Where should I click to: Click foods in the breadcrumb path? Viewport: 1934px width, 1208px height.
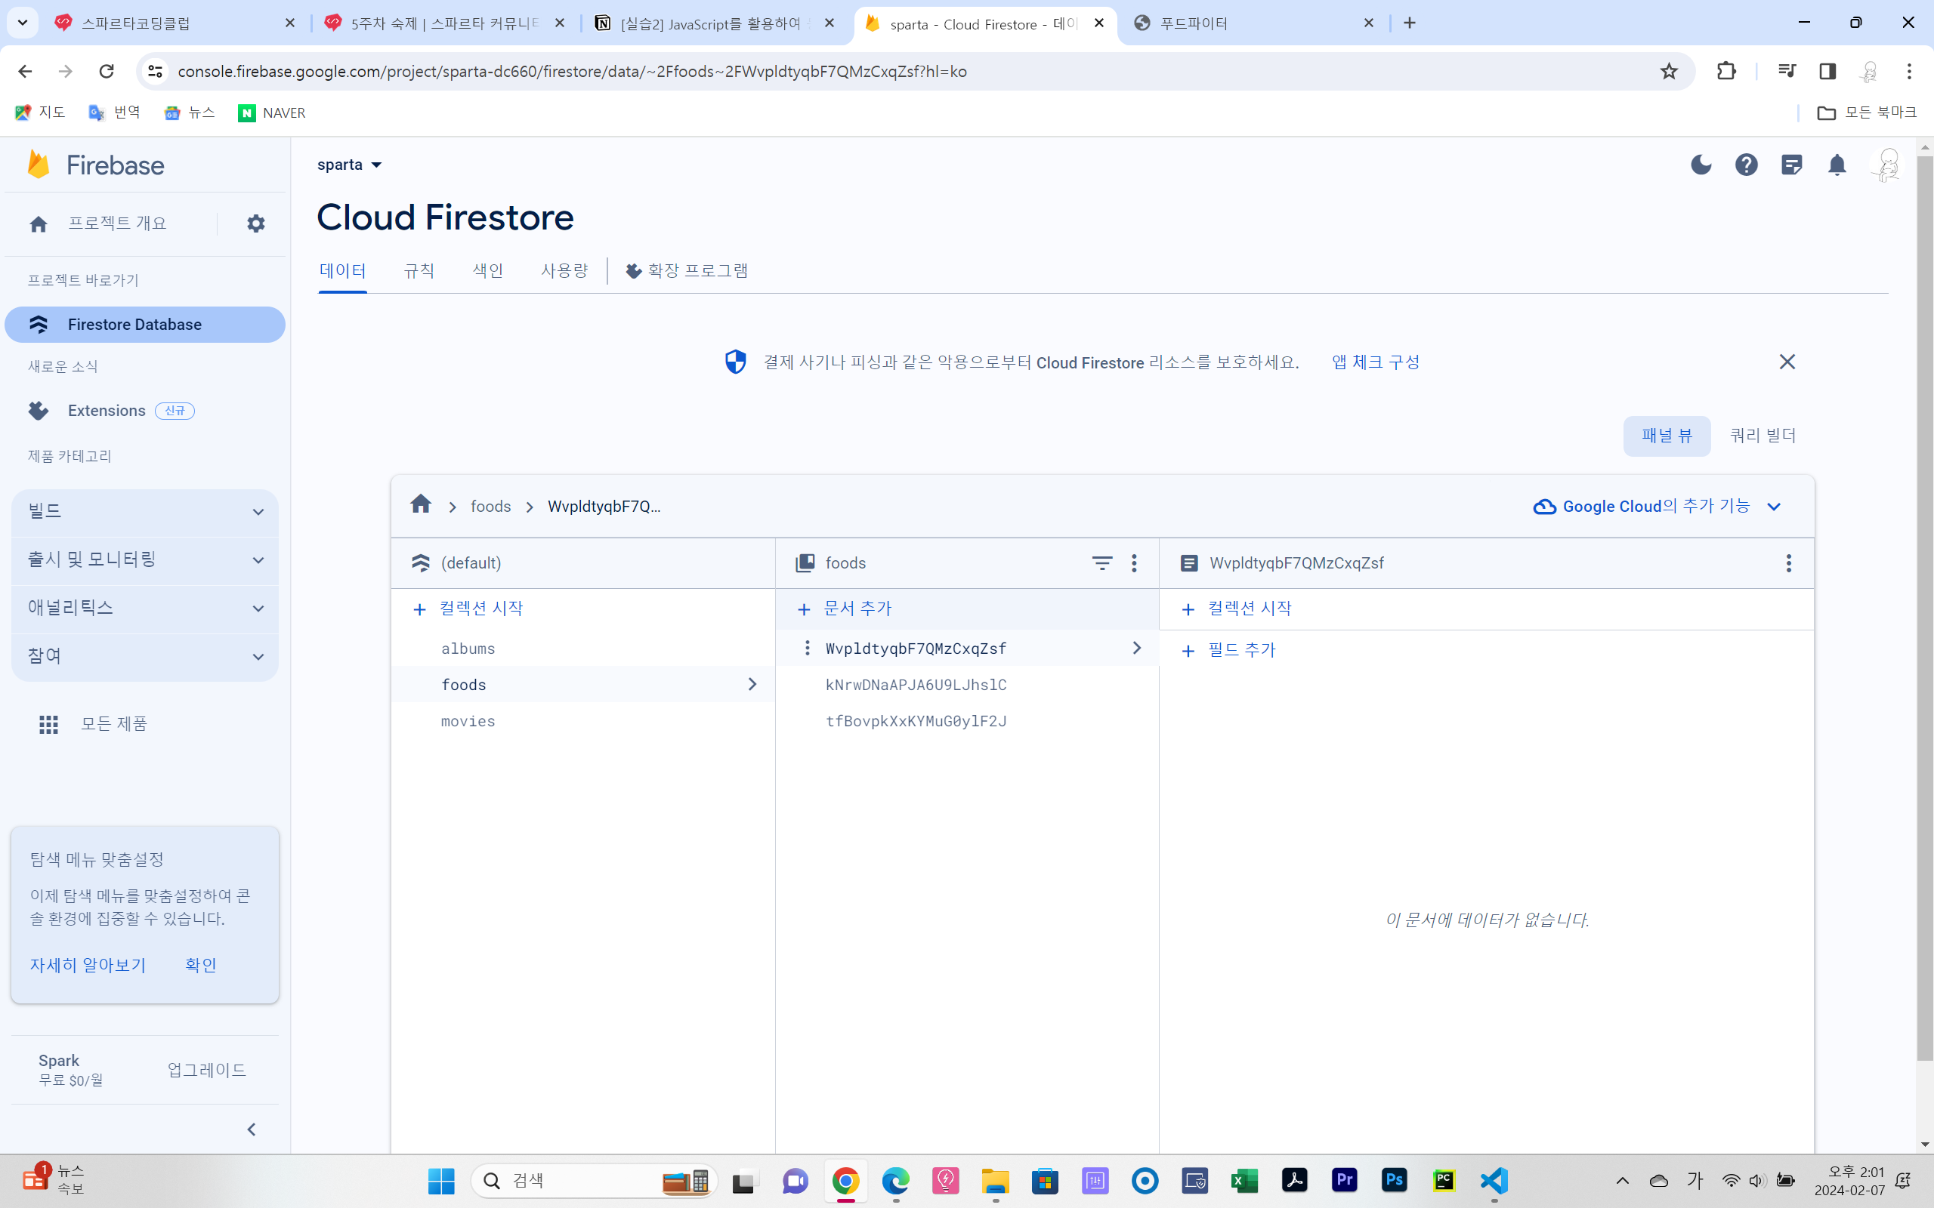491,507
